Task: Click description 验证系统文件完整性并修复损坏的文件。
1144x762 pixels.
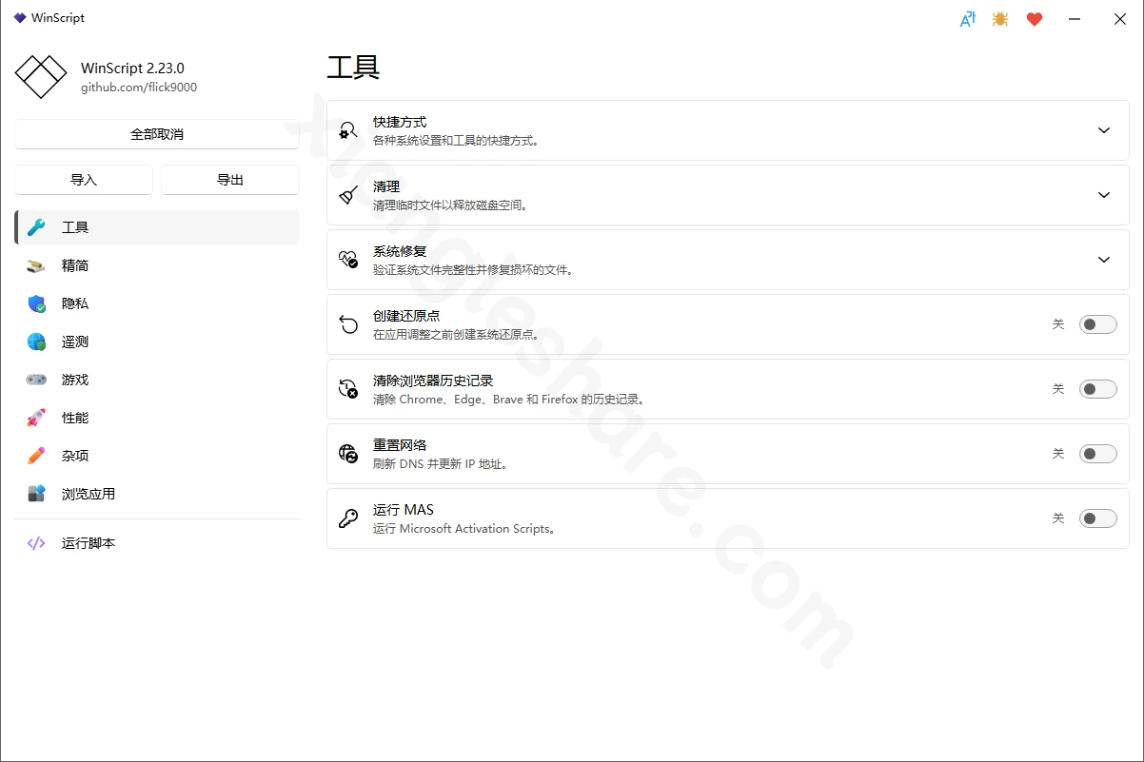Action: point(473,270)
